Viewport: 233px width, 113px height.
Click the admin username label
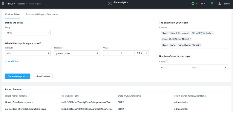(x=227, y=4)
